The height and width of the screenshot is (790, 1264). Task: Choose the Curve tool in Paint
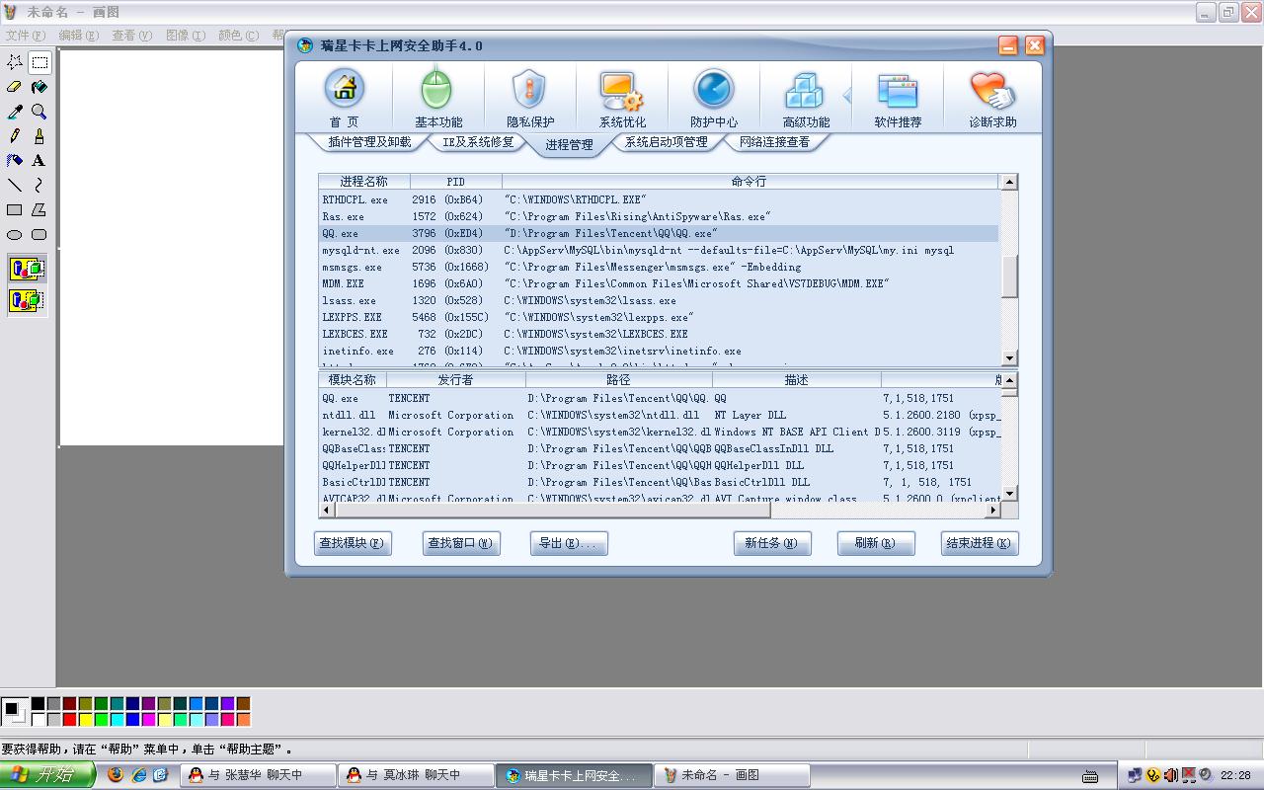39,186
